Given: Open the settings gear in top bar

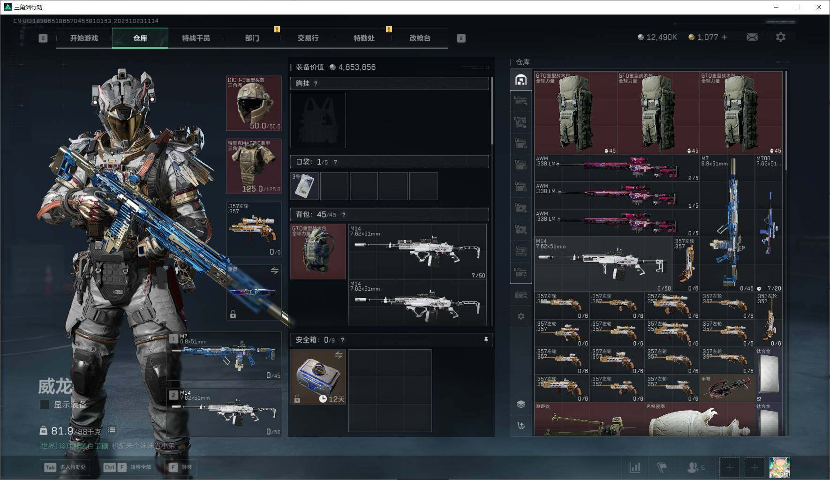Looking at the screenshot, I should pos(780,37).
